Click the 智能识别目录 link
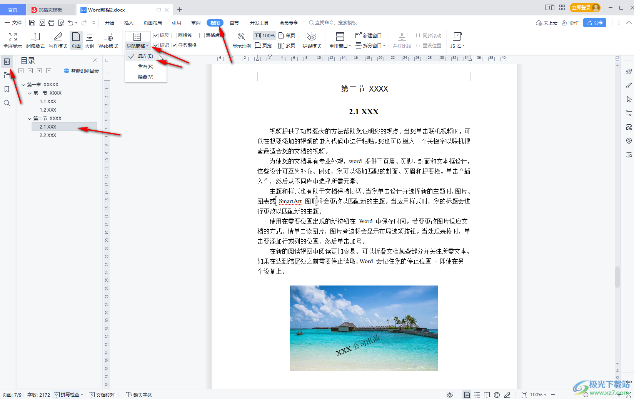Viewport: 634px width, 399px height. pos(82,71)
